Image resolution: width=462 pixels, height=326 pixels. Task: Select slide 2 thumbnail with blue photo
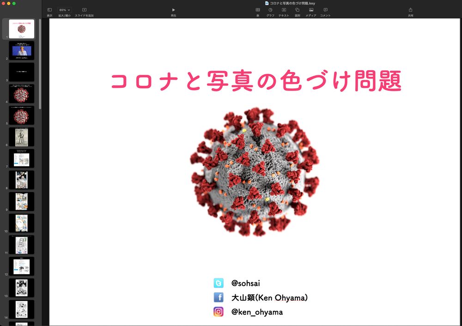pos(22,51)
